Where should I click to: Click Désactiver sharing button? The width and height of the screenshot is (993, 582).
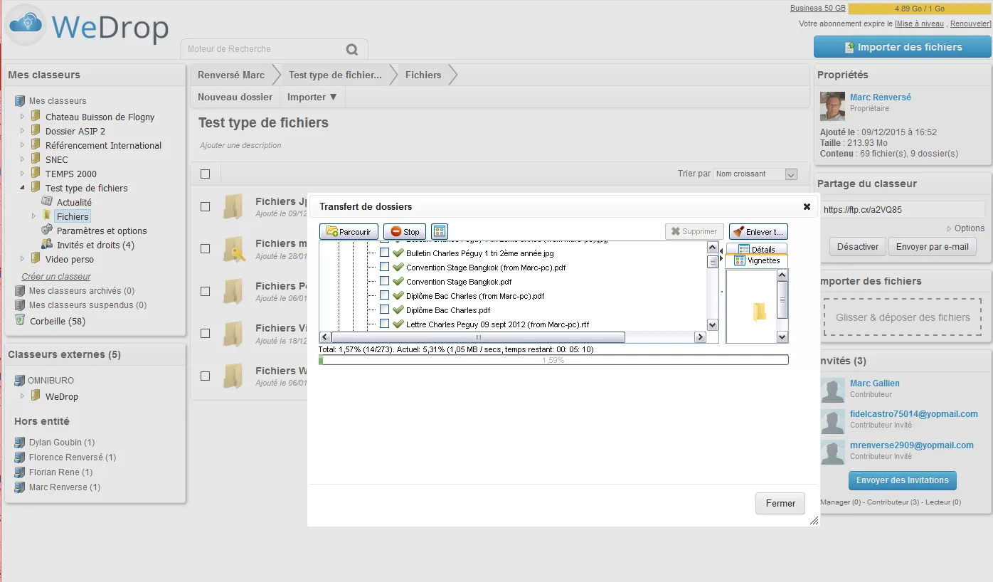coord(857,247)
